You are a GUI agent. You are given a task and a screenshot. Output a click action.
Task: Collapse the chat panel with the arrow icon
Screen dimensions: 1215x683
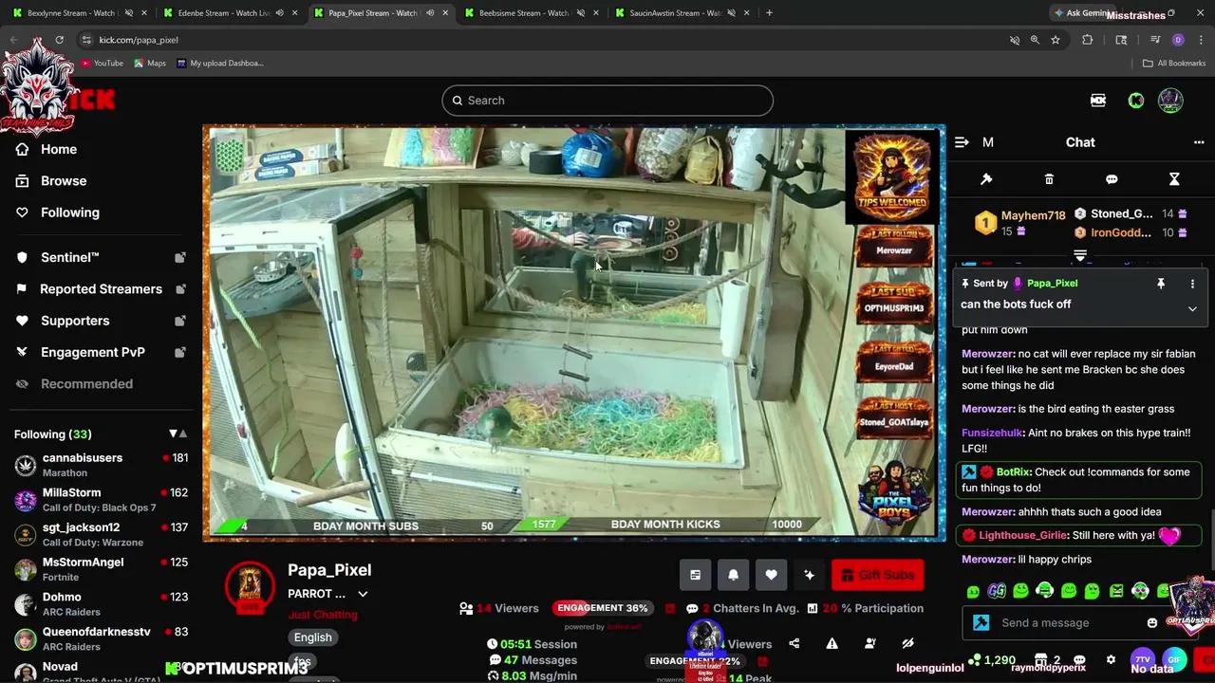tap(962, 142)
